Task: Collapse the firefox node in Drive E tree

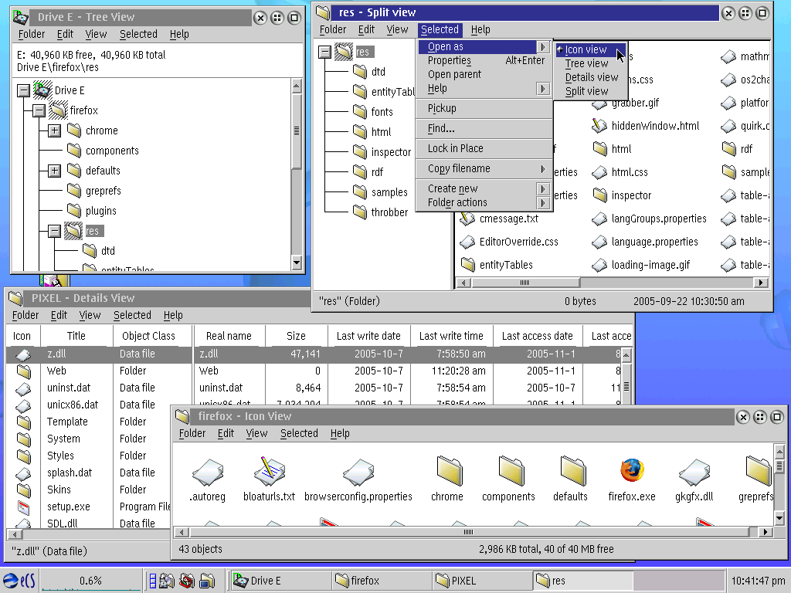Action: tap(39, 110)
